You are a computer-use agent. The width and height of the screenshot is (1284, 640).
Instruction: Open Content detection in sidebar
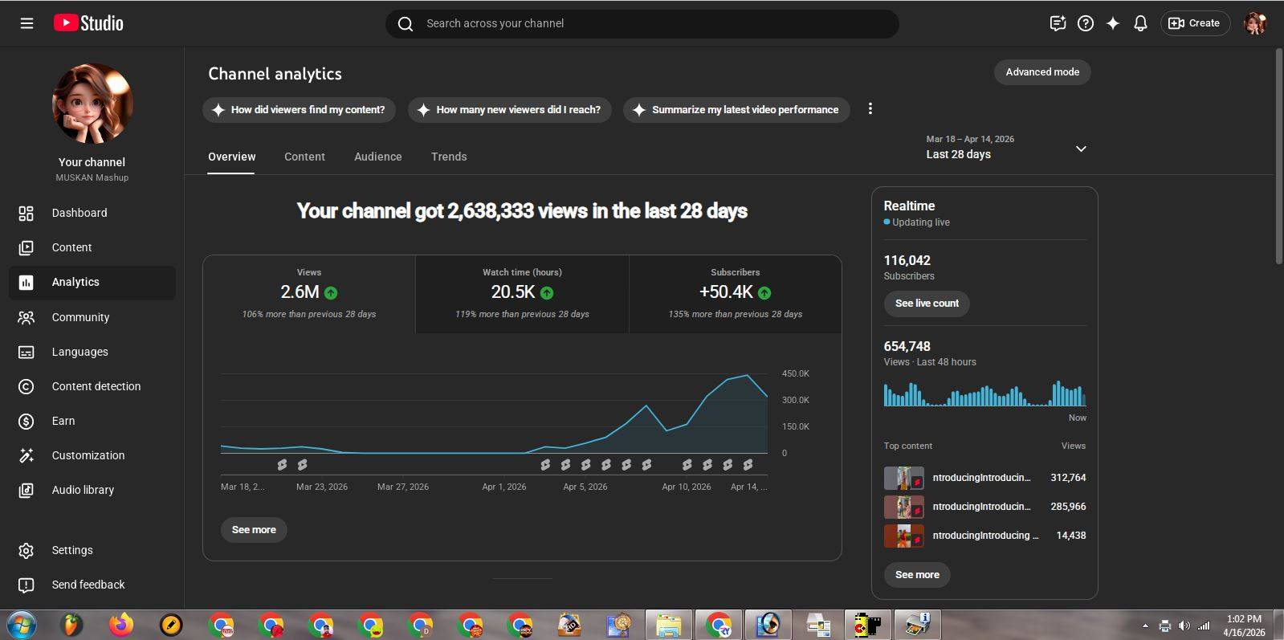96,386
